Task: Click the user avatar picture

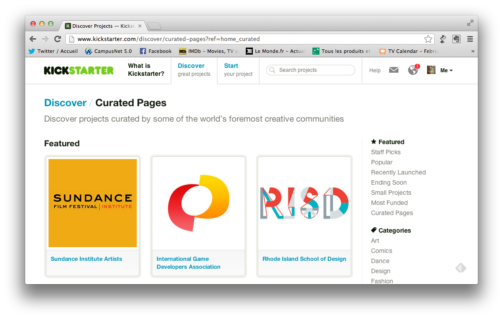Action: pos(431,70)
